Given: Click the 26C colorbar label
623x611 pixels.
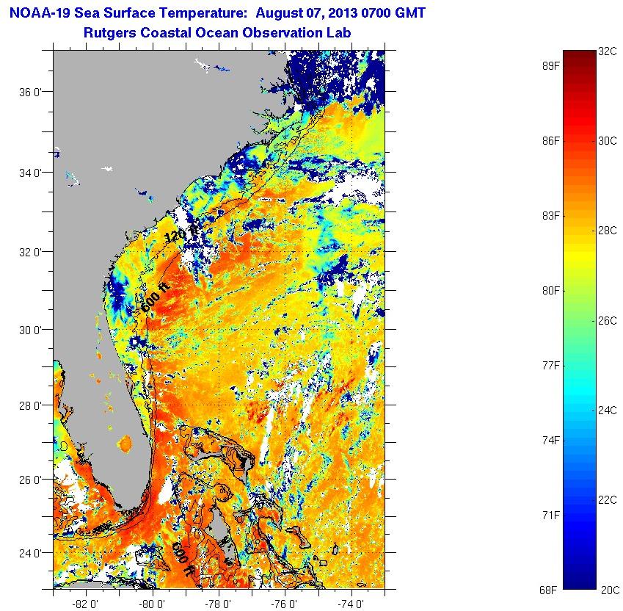Looking at the screenshot, I should tap(608, 320).
